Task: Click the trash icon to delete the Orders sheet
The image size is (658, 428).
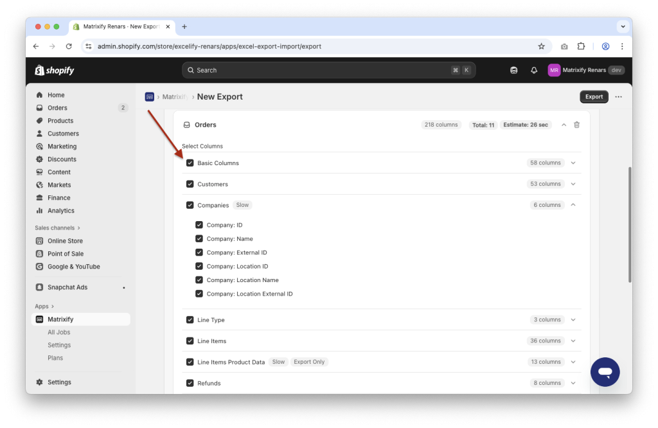Action: (576, 125)
